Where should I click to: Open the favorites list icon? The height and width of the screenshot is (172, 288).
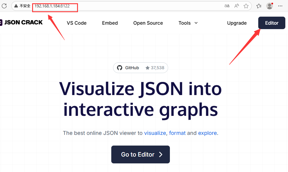click(259, 6)
